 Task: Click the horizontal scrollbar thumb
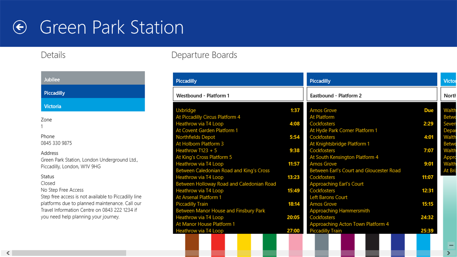69,253
